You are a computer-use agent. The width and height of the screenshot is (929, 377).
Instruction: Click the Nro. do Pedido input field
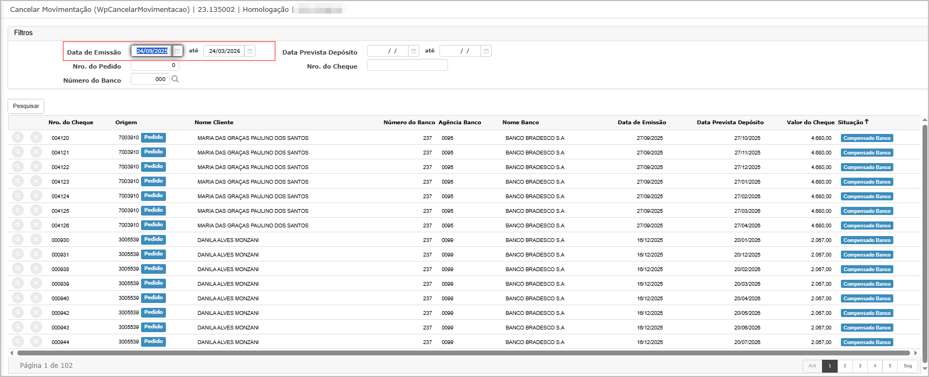click(155, 65)
